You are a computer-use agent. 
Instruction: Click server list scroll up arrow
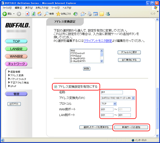tap(102, 51)
